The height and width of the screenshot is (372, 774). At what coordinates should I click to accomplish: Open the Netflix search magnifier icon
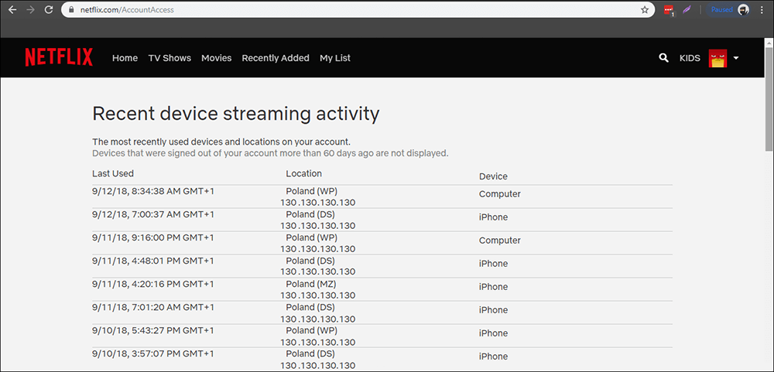(x=664, y=58)
